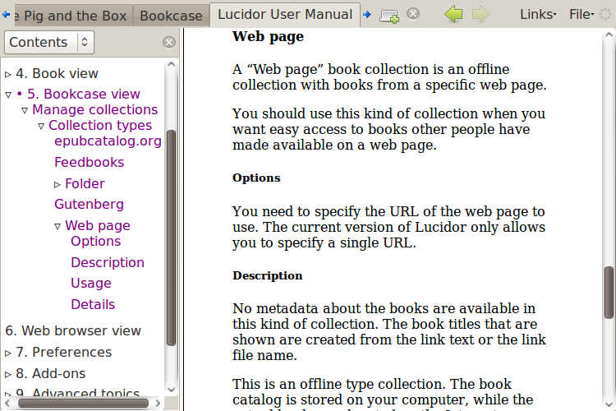This screenshot has width=616, height=411.
Task: Select the Folder entry
Action: tap(85, 183)
